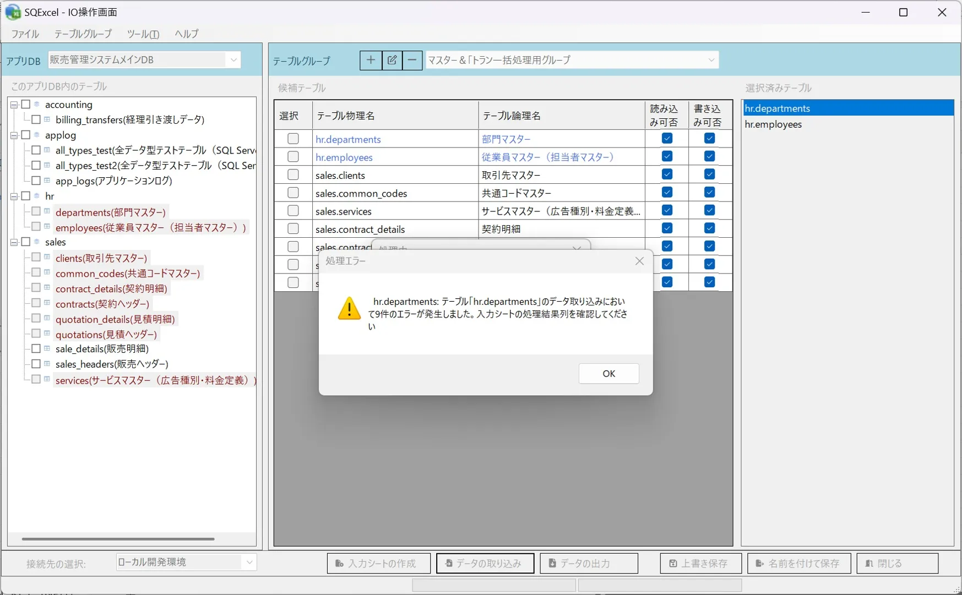Screen dimensions: 962x595
Task: Click the 入力シートの作成 button
Action: (x=379, y=563)
